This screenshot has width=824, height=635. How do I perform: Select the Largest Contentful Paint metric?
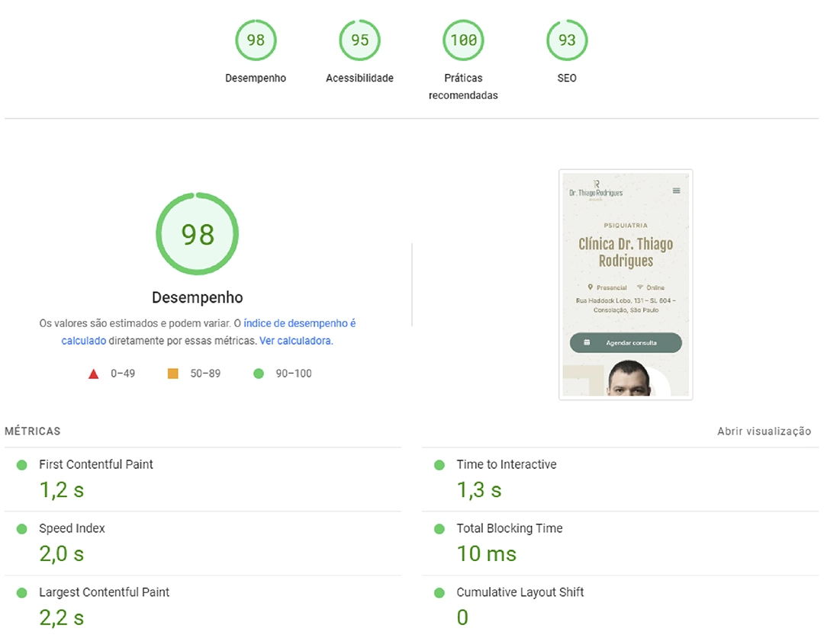point(105,592)
